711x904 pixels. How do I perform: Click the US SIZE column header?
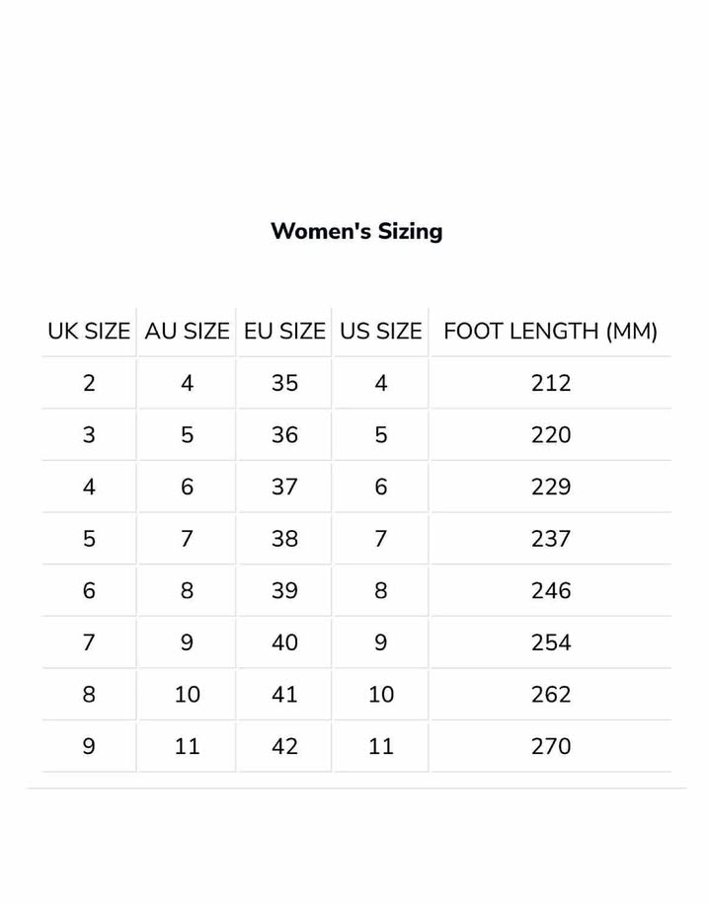point(381,332)
